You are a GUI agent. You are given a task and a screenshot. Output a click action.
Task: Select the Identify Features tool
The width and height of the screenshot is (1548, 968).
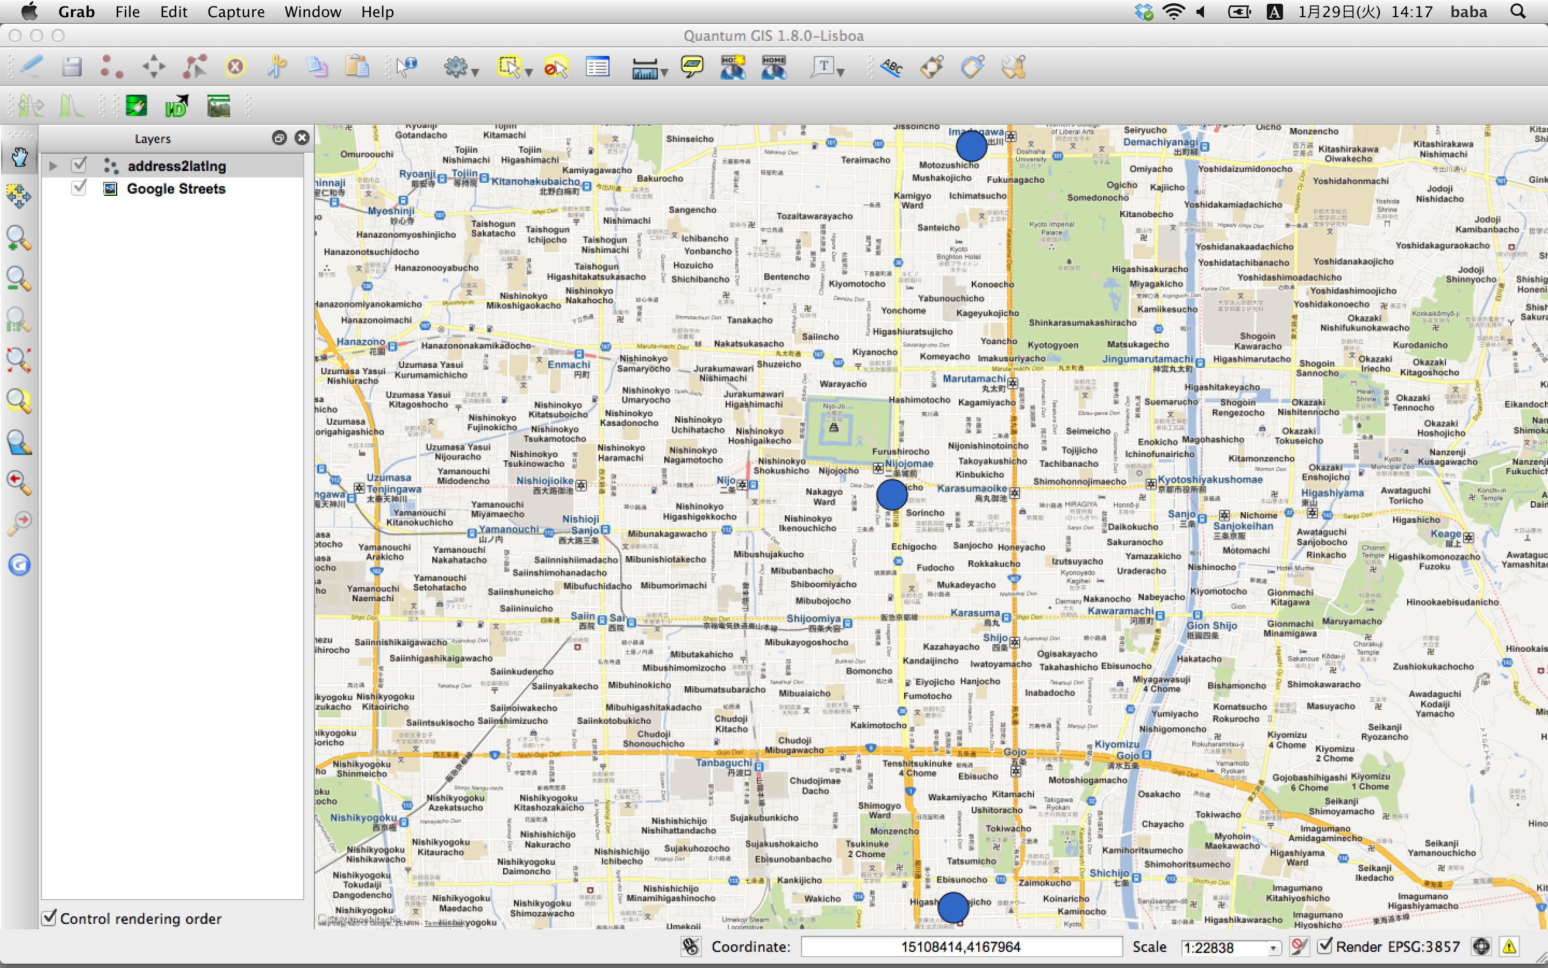406,67
